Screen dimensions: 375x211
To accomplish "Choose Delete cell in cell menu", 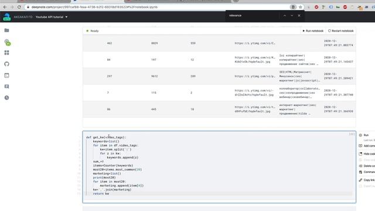I will [x=367, y=166].
